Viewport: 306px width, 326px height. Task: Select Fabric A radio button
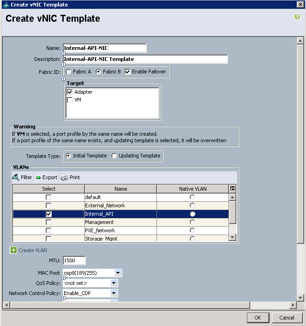[68, 72]
